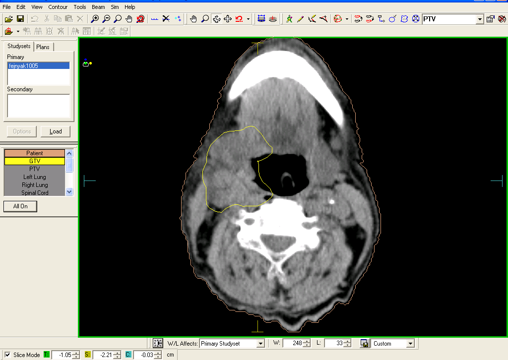This screenshot has height=360, width=508.
Task: Click the S slice position input field
Action: tap(103, 355)
